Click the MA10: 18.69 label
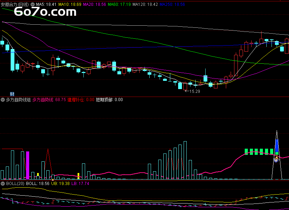289x210 pixels. click(70, 4)
